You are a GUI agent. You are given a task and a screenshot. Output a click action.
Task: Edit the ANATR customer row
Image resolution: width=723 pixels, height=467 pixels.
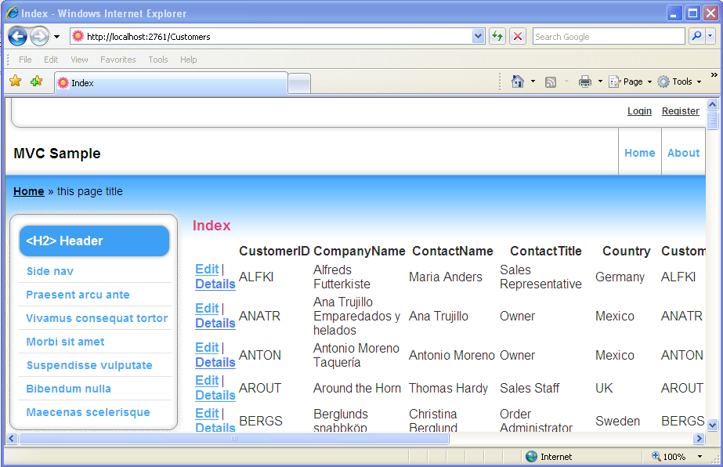(207, 308)
